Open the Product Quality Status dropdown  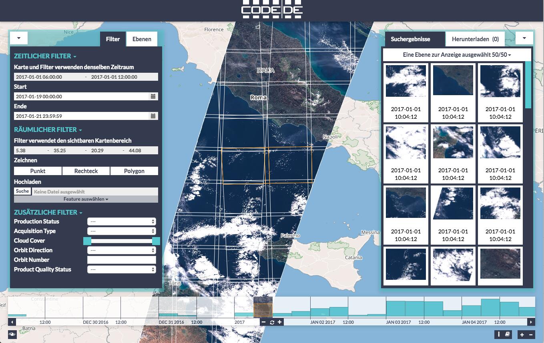[x=122, y=269]
